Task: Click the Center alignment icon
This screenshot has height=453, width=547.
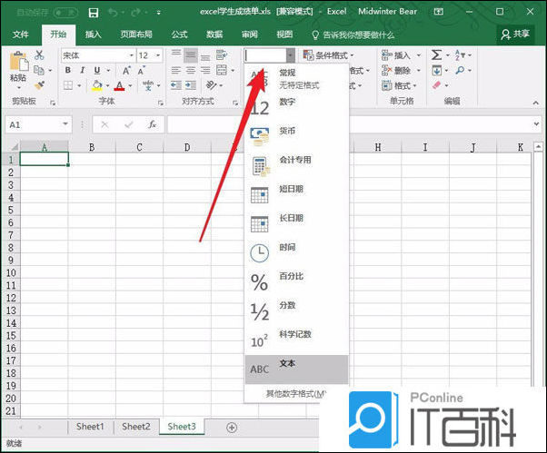Action: click(x=191, y=71)
